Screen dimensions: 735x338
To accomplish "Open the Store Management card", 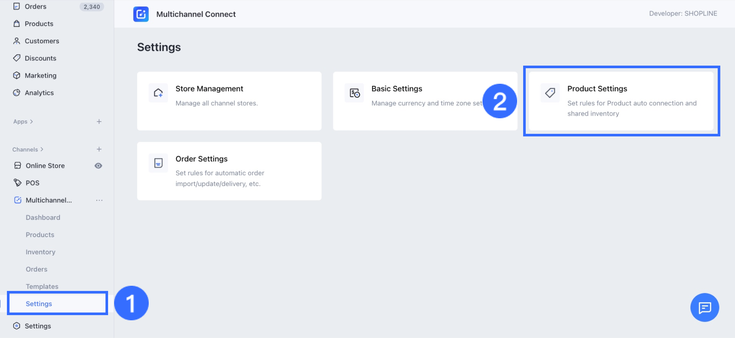I will [x=229, y=101].
